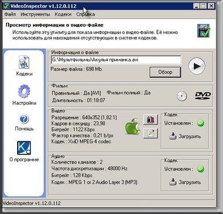Click the VideoInspector title bar app icon
Image resolution: width=223 pixels, height=214 pixels.
6,6
